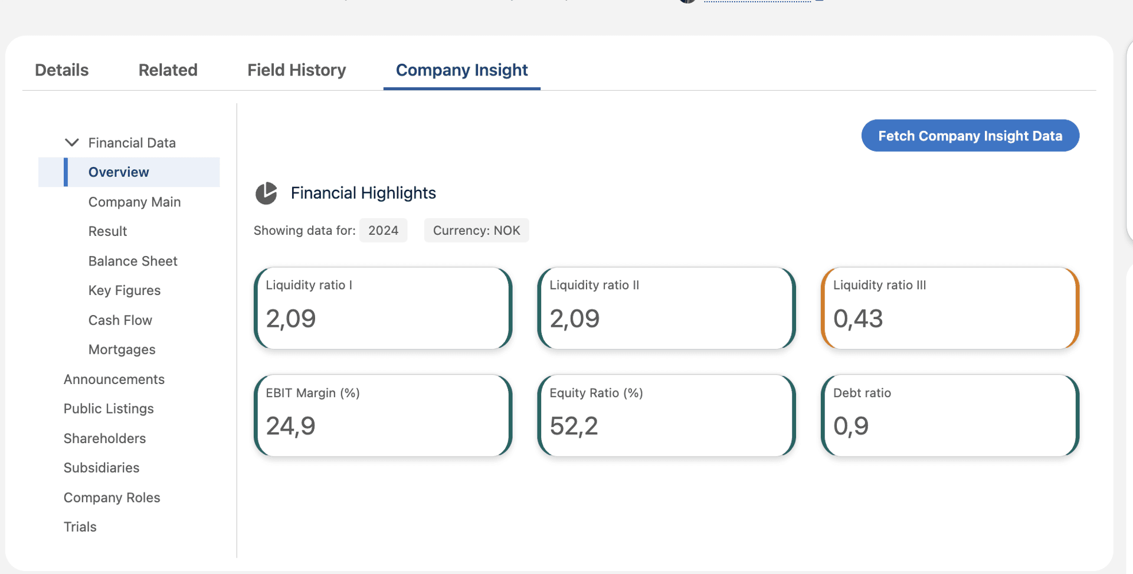This screenshot has height=574, width=1133.
Task: View Company Roles
Action: 112,497
